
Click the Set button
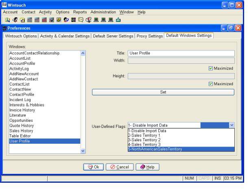coord(163,92)
